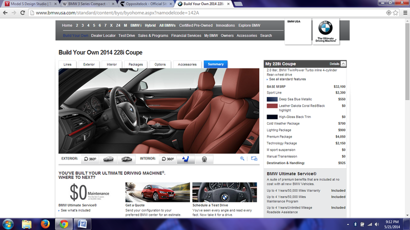The height and width of the screenshot is (230, 410).
Task: Click Accessories in top navigation
Action: (x=247, y=35)
